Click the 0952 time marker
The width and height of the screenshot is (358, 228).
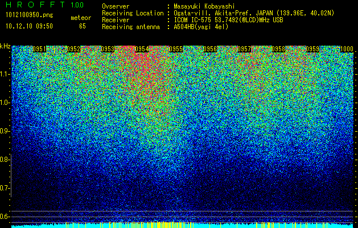click(73, 49)
